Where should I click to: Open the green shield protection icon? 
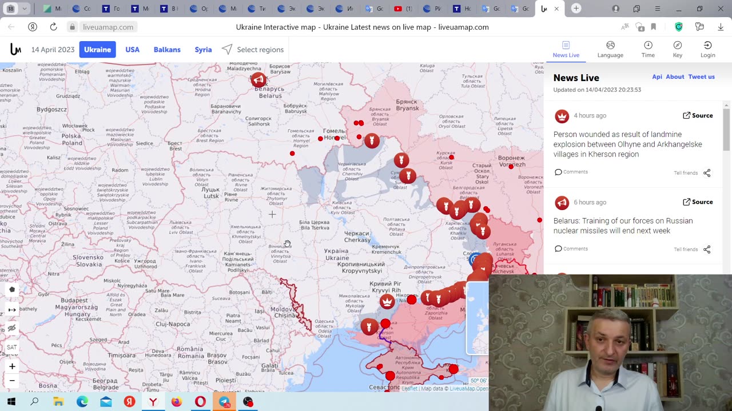pyautogui.click(x=679, y=27)
